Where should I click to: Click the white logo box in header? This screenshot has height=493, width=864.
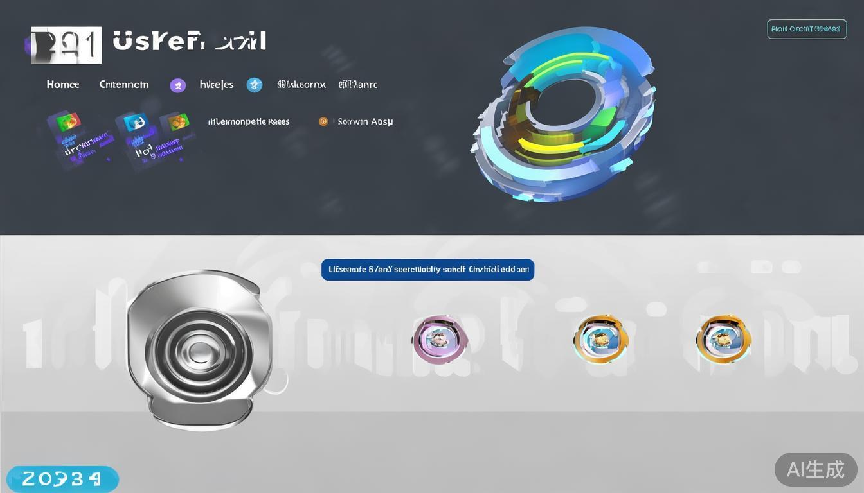click(66, 45)
